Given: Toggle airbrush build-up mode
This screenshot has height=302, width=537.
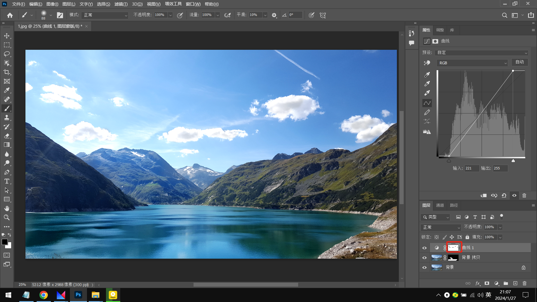Looking at the screenshot, I should click(228, 15).
